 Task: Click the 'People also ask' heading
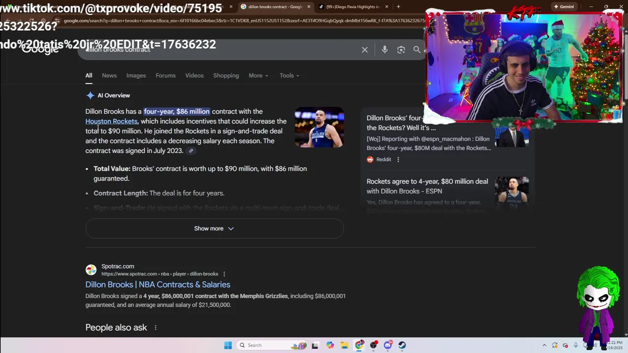pos(116,328)
